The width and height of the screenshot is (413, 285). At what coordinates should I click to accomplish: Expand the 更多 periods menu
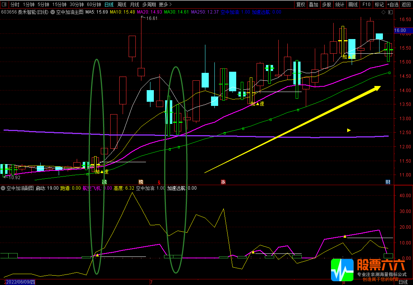coord(165,5)
